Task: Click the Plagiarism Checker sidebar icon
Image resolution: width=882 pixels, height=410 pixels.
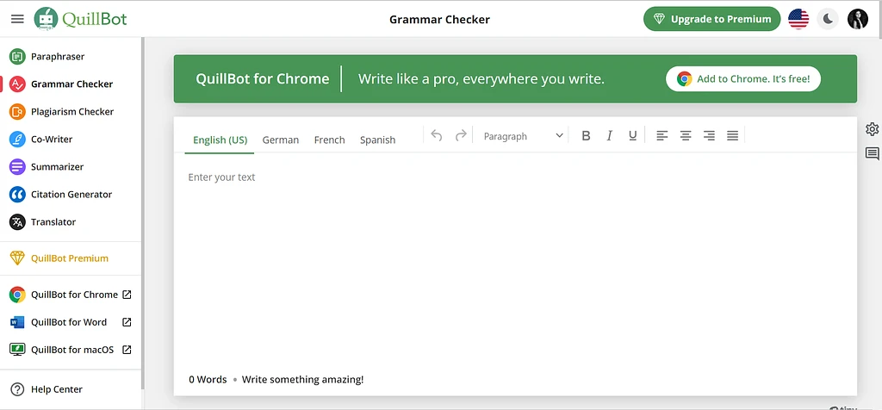Action: click(x=17, y=111)
